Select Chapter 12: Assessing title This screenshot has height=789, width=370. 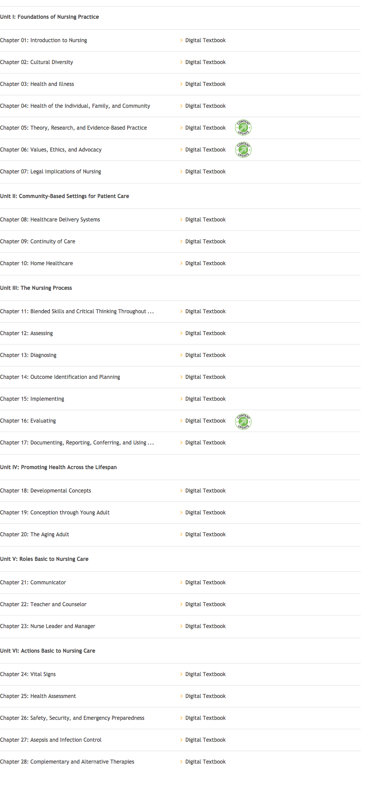pyautogui.click(x=27, y=333)
